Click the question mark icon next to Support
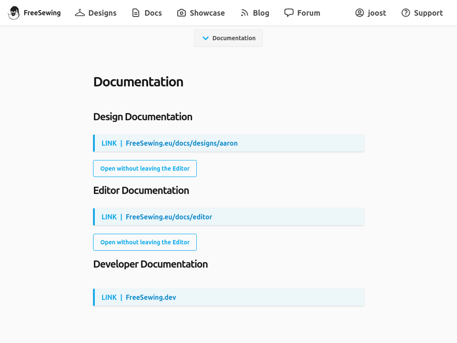Image resolution: width=457 pixels, height=343 pixels. [x=406, y=13]
